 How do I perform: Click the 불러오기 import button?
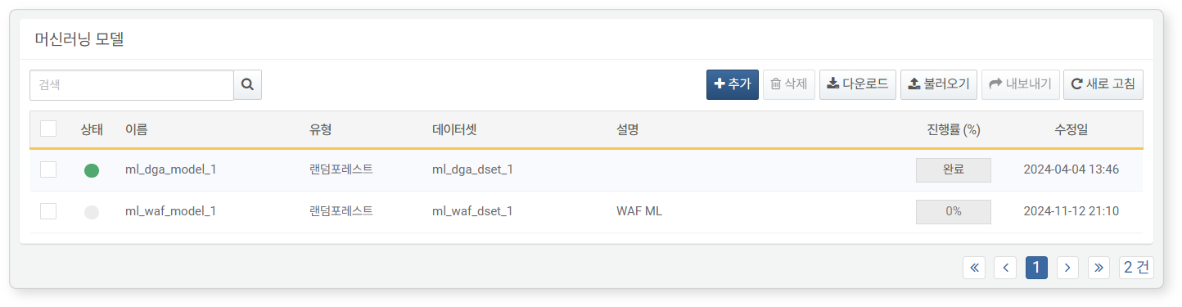(939, 84)
